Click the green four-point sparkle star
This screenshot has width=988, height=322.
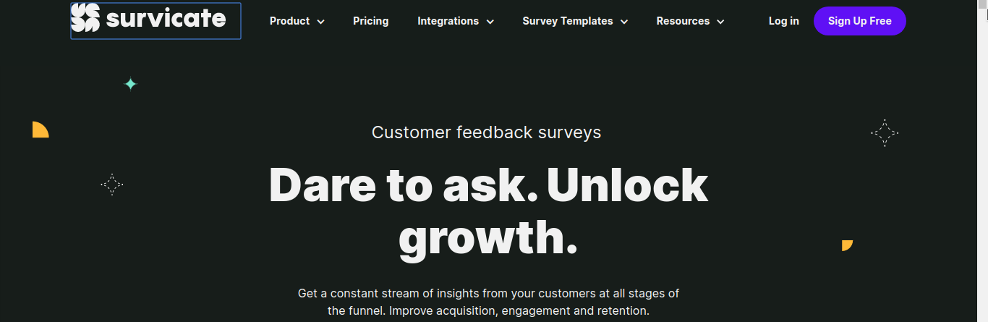[x=130, y=84]
